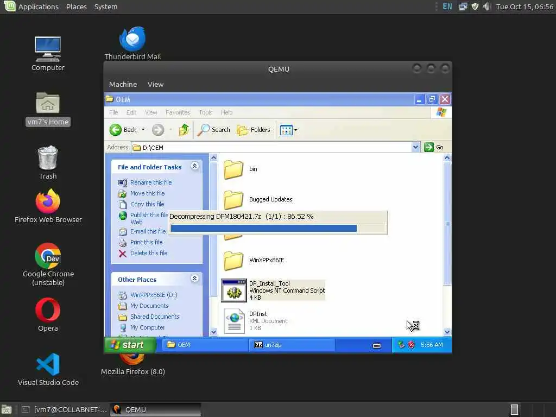
Task: Click the Forward arrow button
Action: [x=158, y=130]
